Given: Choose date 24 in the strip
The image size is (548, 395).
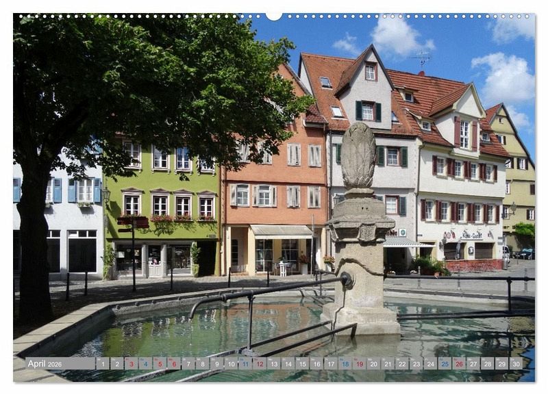Looking at the screenshot, I should click(x=431, y=364).
